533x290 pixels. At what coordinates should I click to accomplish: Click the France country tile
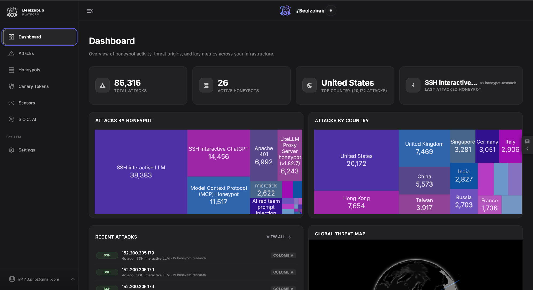(x=489, y=205)
